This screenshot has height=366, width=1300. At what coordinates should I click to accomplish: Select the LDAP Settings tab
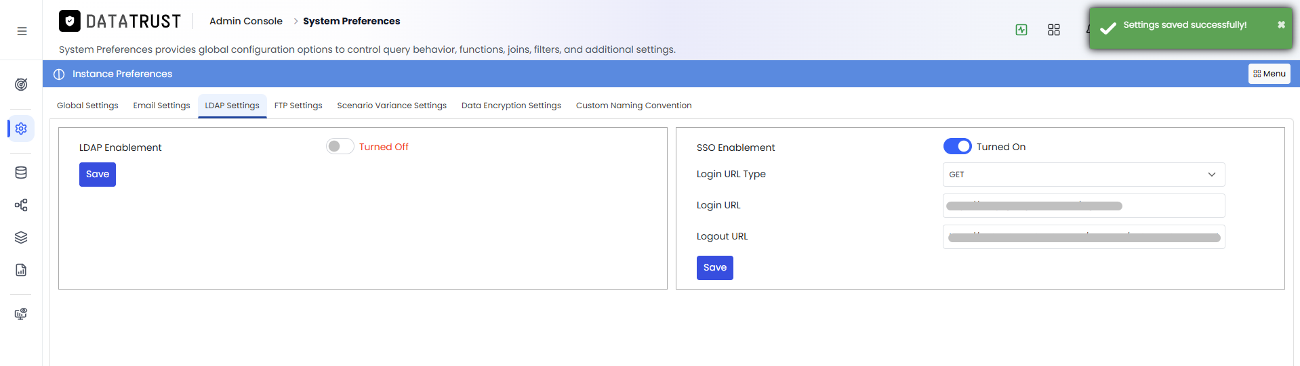pyautogui.click(x=232, y=106)
